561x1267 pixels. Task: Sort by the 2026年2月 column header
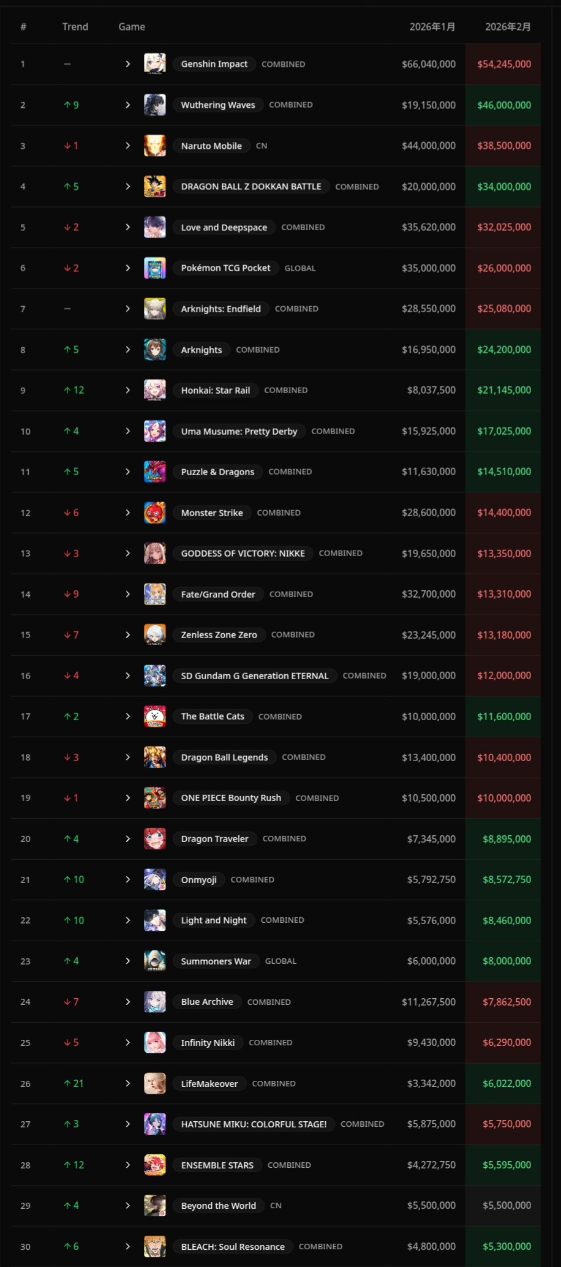click(x=508, y=27)
